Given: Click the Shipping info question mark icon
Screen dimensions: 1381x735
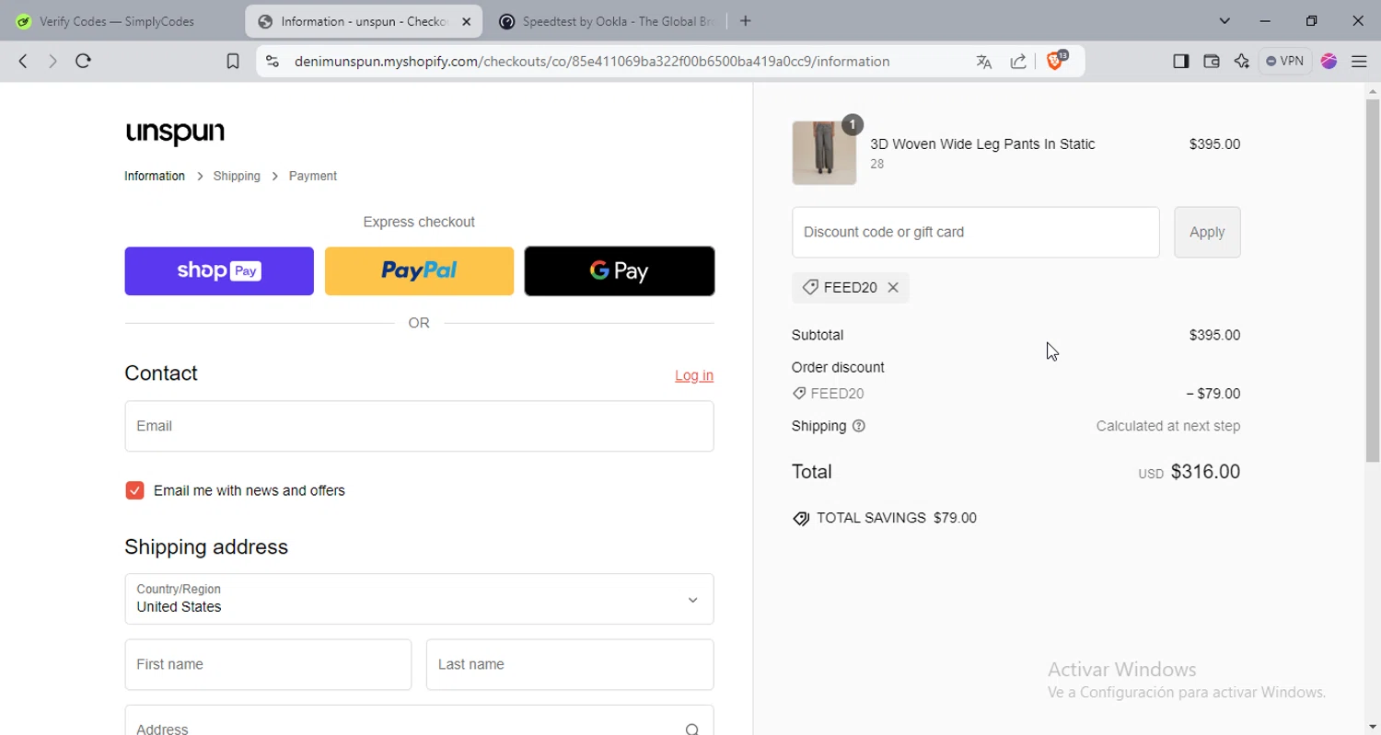Looking at the screenshot, I should click(x=859, y=426).
